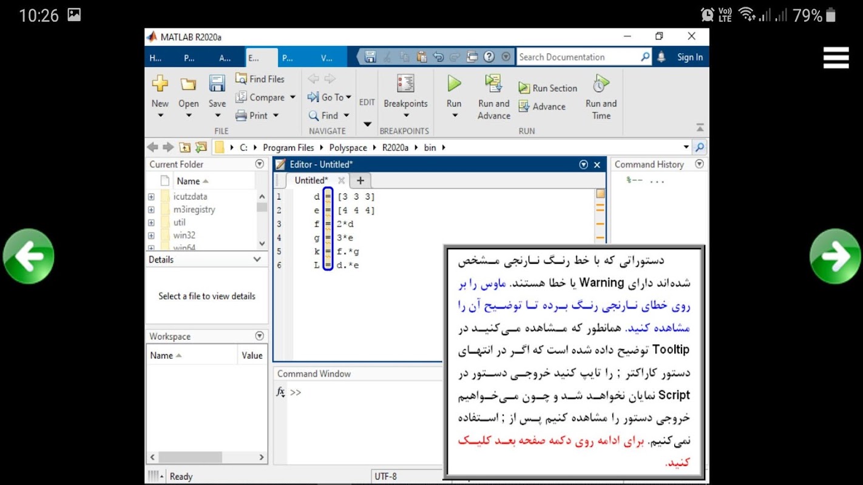Open the New dropdown arrow
Viewport: 863px width, 485px height.
[160, 115]
